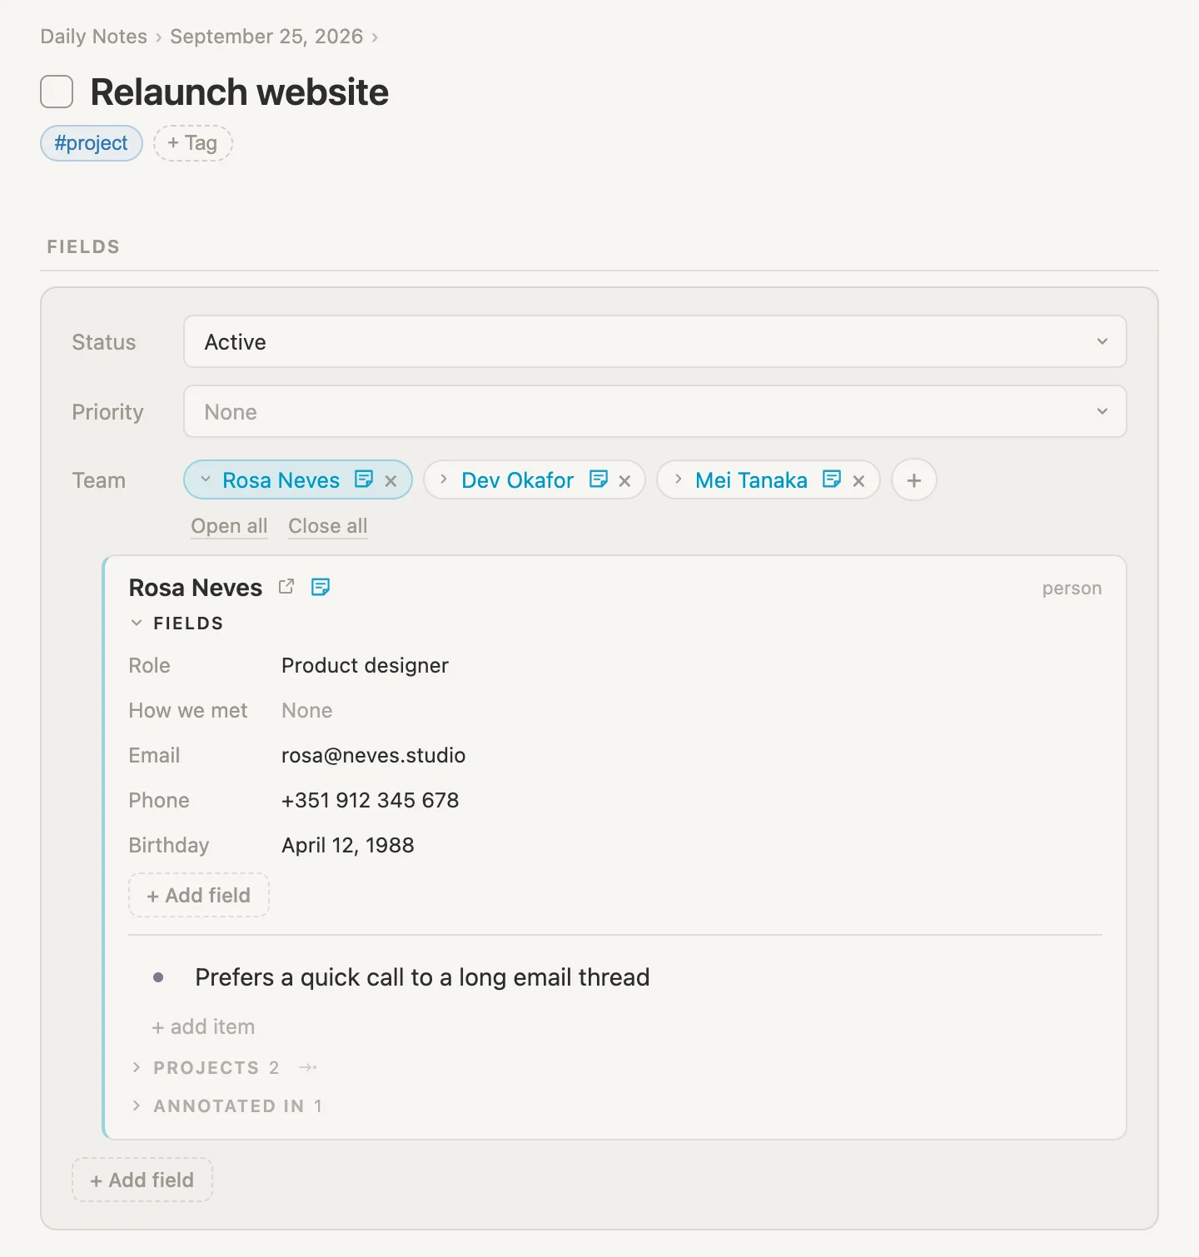Remove Rosa Neves from Team
Screen dimensions: 1199x1257
pyautogui.click(x=391, y=481)
